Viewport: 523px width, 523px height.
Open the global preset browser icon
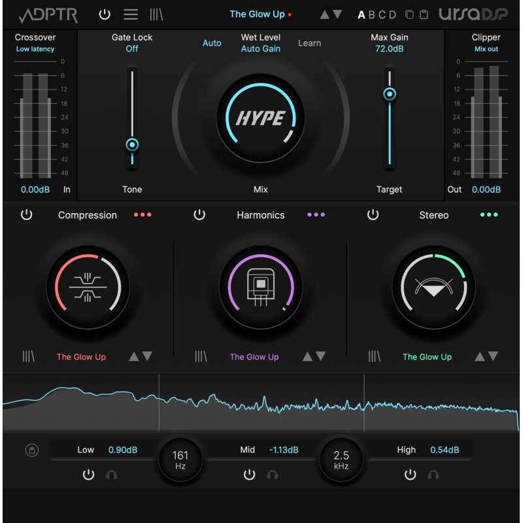[x=156, y=14]
